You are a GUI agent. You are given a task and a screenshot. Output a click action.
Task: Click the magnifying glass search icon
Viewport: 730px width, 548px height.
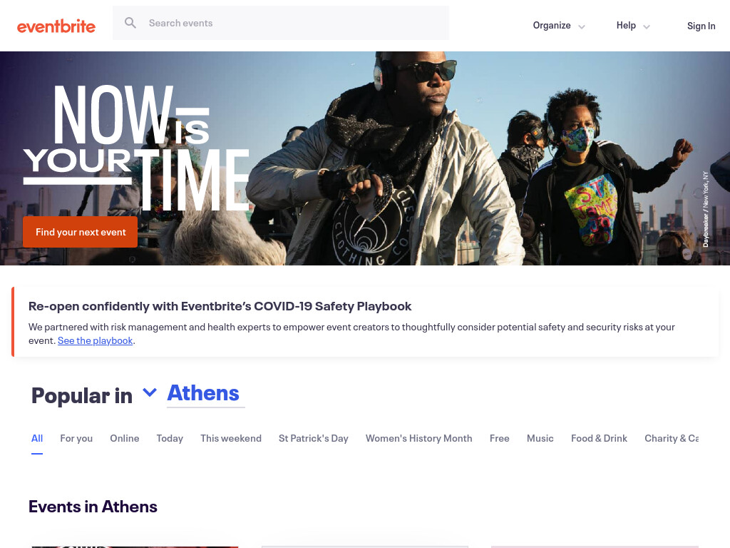click(x=130, y=23)
